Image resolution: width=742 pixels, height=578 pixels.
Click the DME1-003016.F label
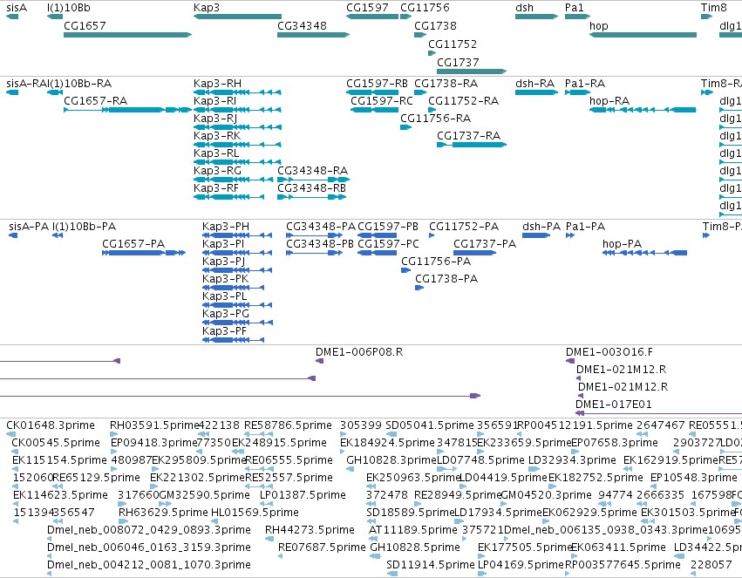609,352
